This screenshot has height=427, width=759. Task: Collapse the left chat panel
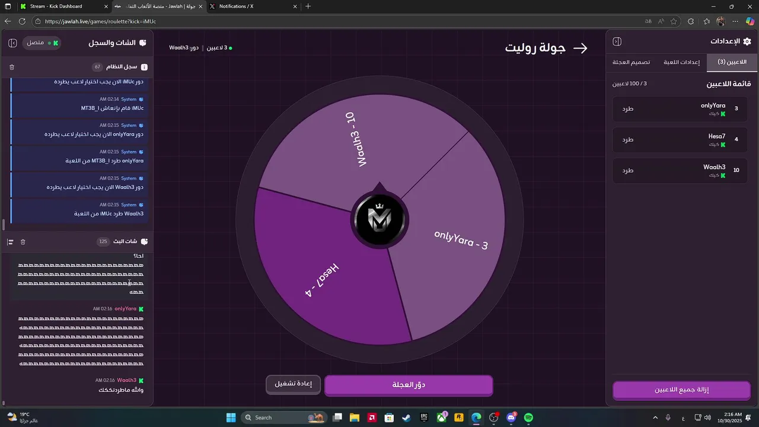(12, 43)
